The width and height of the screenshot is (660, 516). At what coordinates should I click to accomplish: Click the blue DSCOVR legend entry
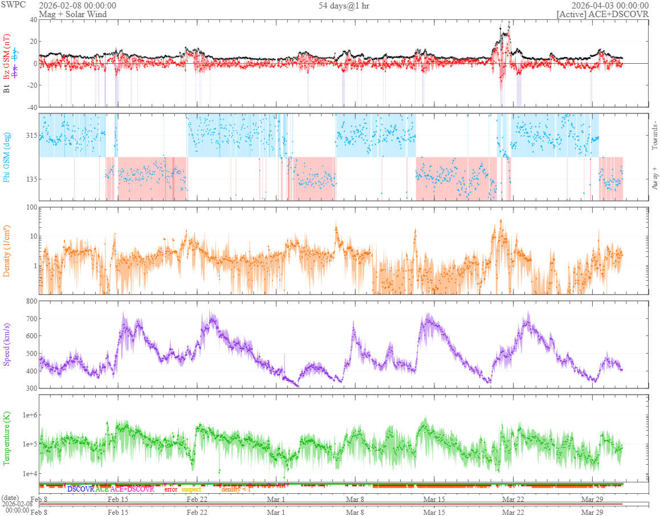pos(81,489)
